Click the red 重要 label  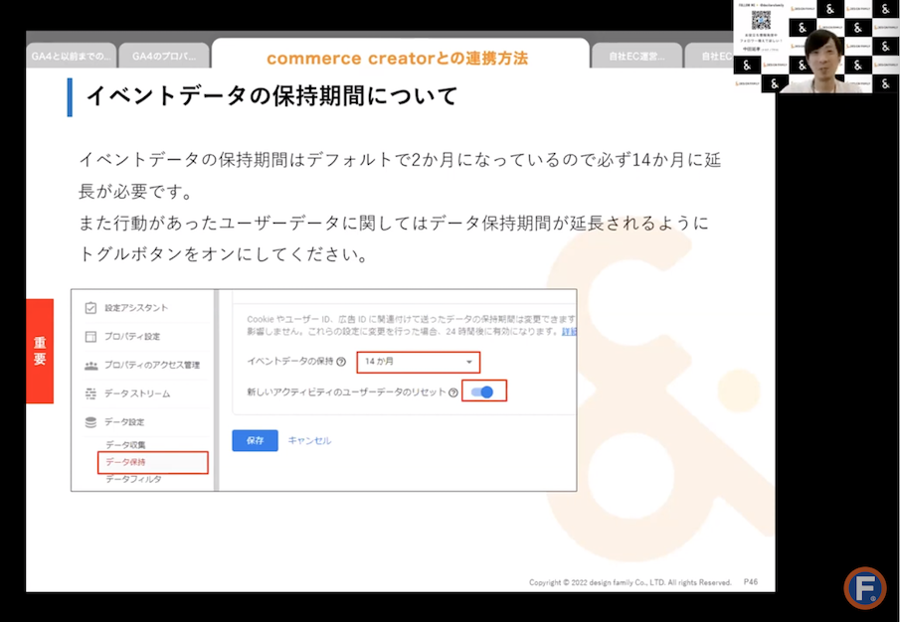[40, 351]
